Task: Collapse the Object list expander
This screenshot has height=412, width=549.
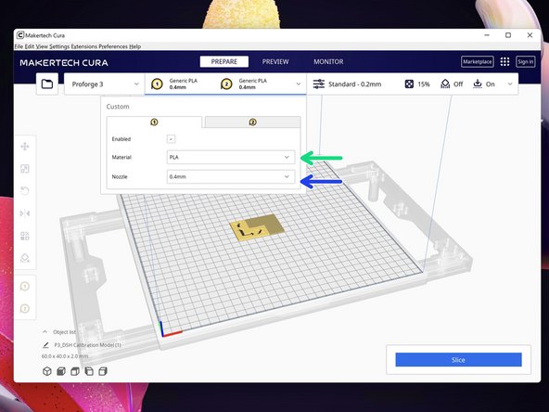Action: tap(45, 332)
